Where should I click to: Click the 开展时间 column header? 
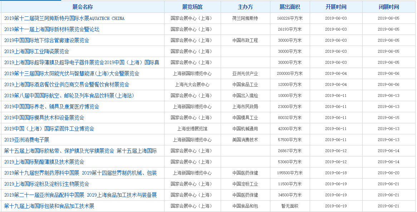(336, 7)
